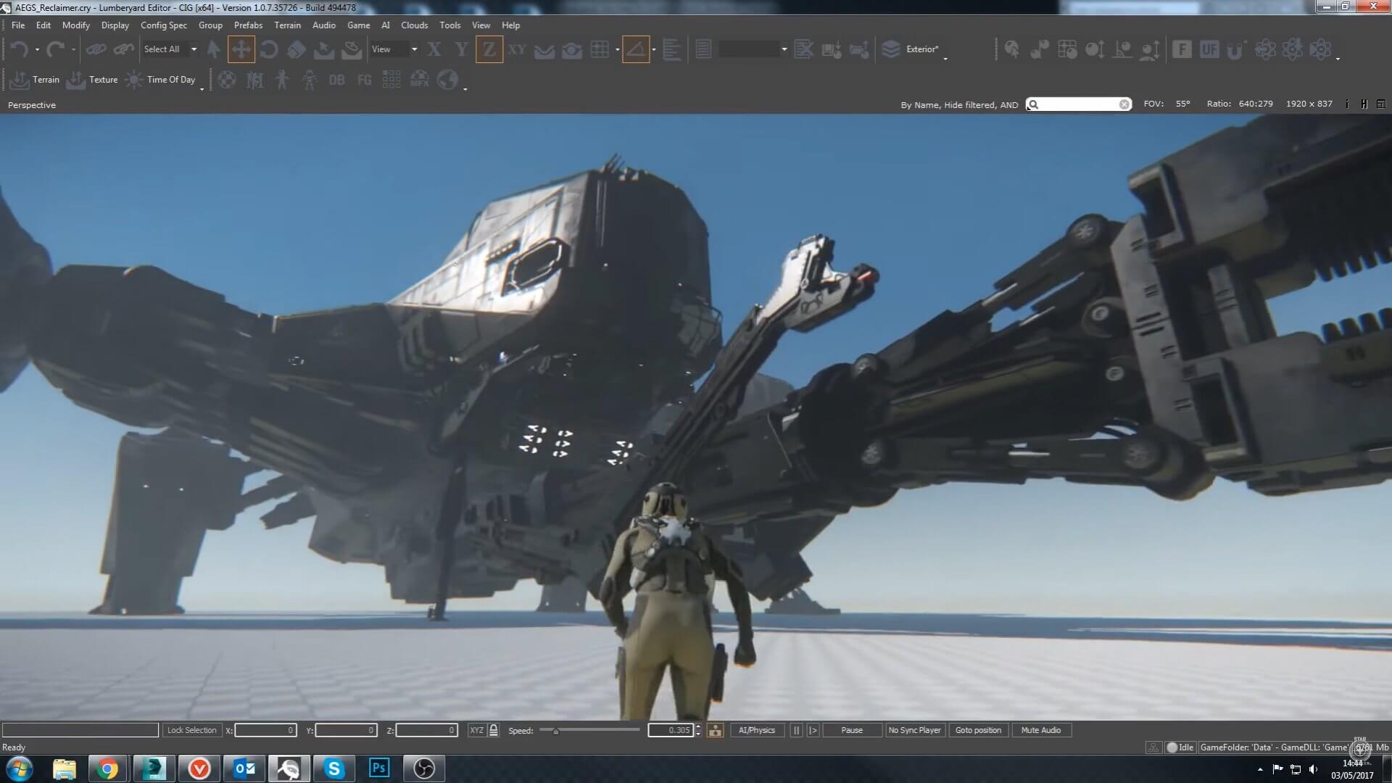Click the F freeze icon

(x=1182, y=49)
